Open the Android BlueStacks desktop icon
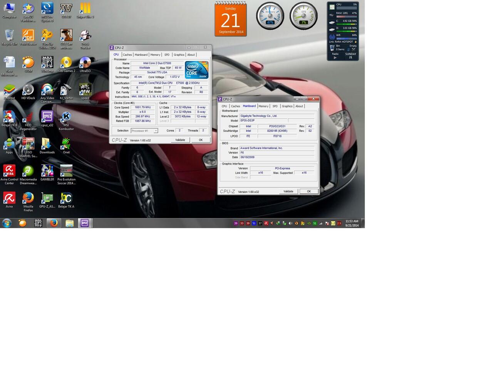 [x=9, y=91]
